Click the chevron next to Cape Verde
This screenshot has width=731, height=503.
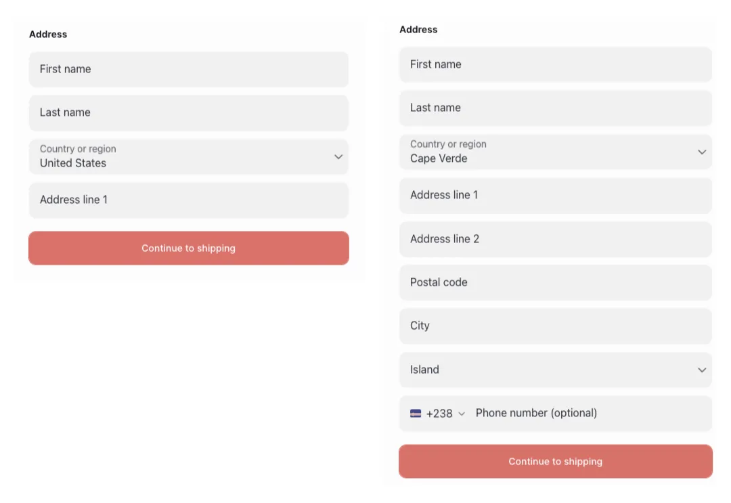tap(702, 152)
